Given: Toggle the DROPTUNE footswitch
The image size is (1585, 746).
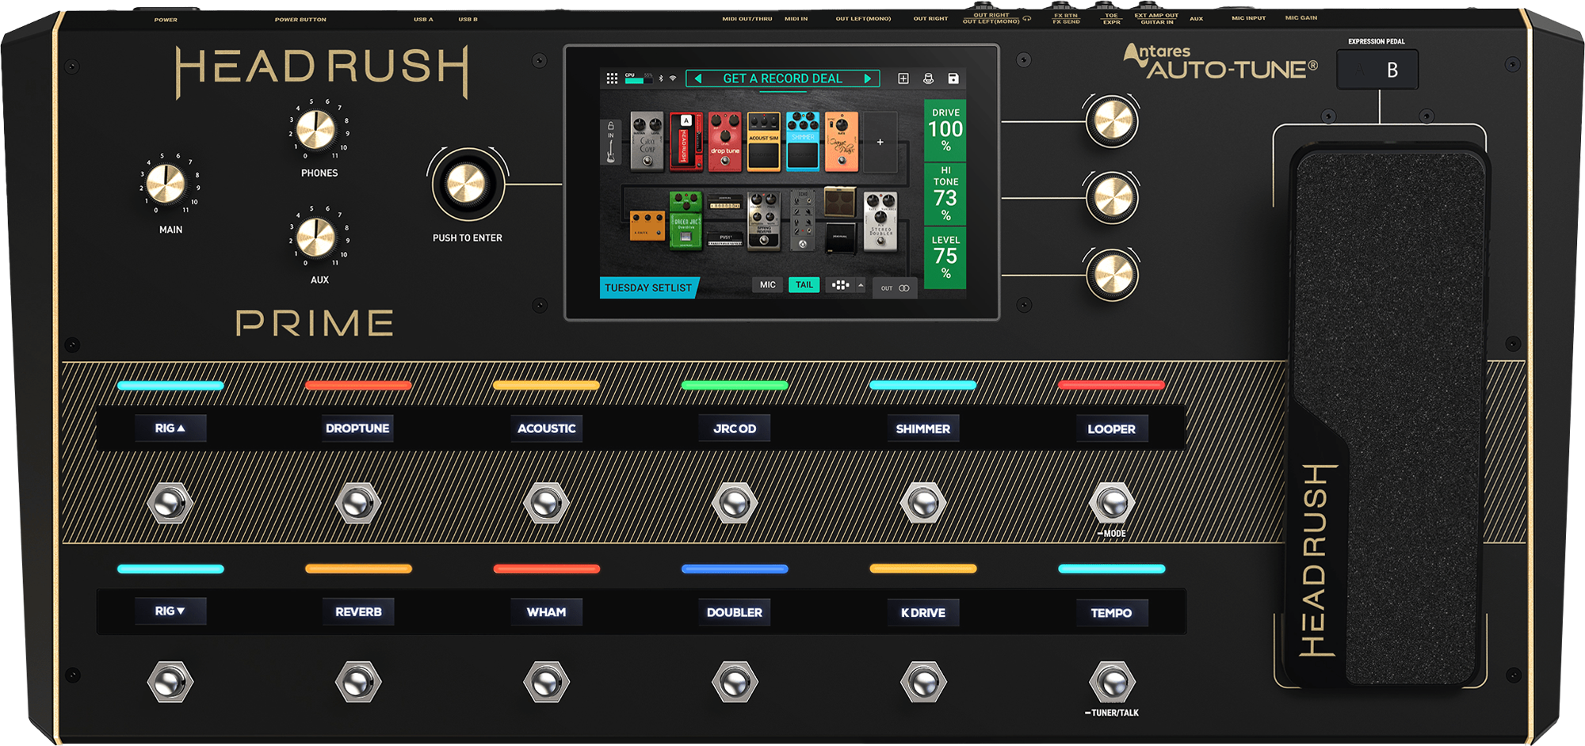Looking at the screenshot, I should point(357,503).
